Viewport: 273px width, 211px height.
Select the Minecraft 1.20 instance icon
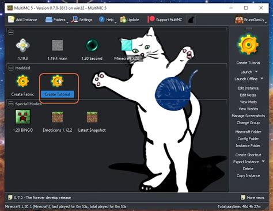[x=127, y=45]
